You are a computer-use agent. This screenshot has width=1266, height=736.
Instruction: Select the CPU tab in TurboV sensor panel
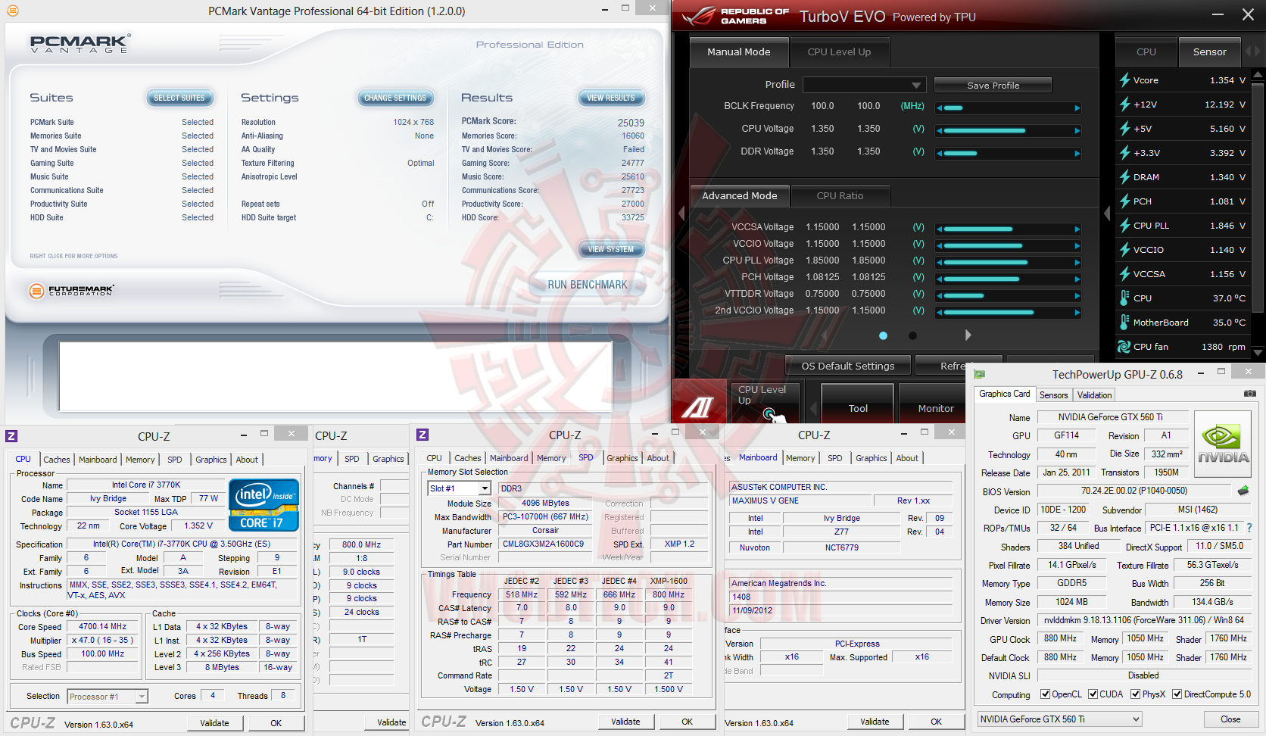pos(1146,52)
